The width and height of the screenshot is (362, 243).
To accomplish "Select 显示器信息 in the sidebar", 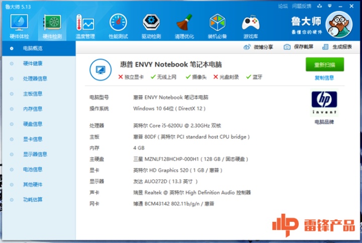I will coord(39,154).
